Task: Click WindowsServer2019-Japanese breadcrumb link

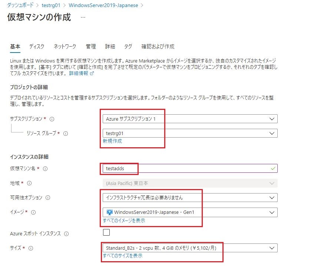Action: coord(103,5)
